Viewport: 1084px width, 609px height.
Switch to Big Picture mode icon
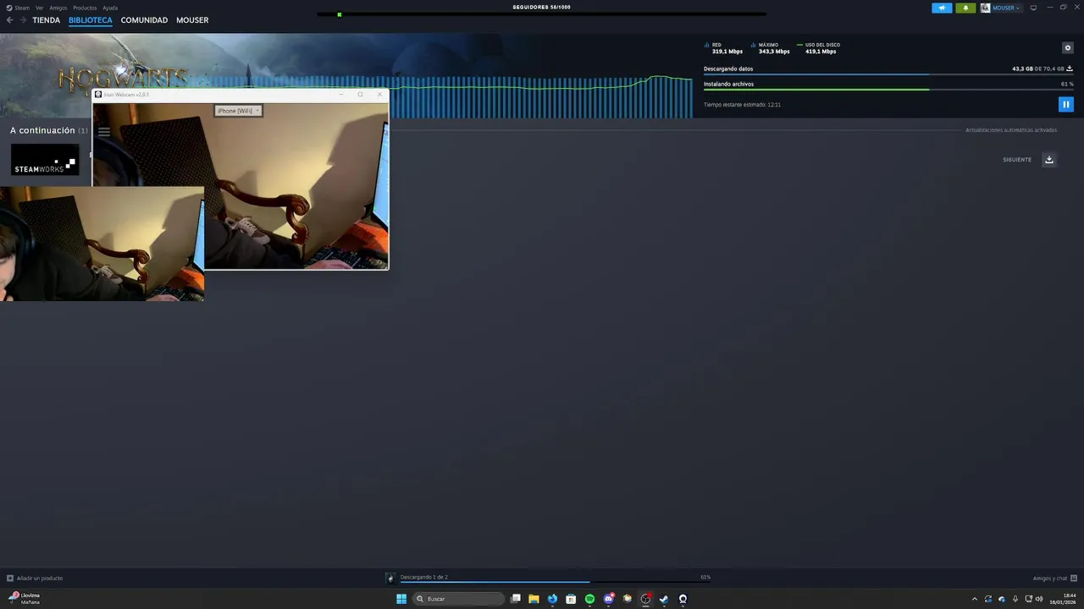point(1033,8)
